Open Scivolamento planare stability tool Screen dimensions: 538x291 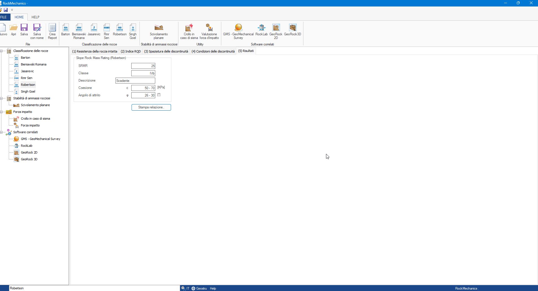tap(159, 31)
